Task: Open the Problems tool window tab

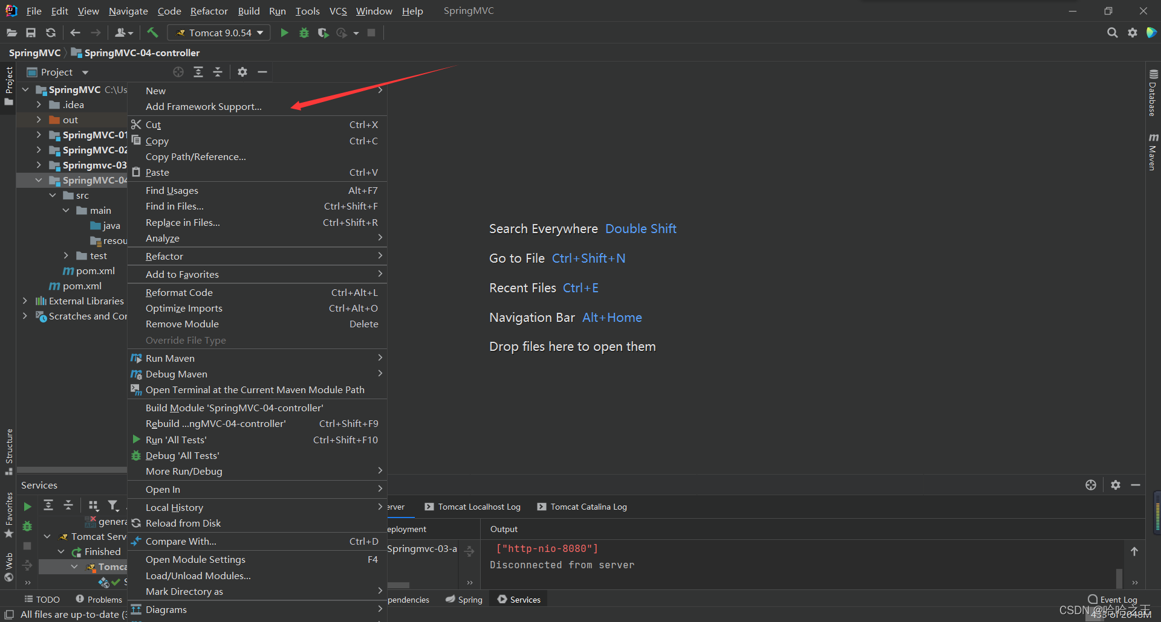Action: 99,600
